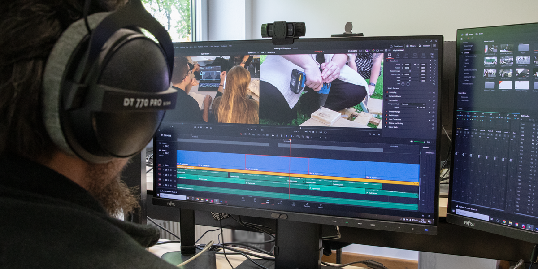Show the Mixer panel from the top toolbar

(x=411, y=46)
